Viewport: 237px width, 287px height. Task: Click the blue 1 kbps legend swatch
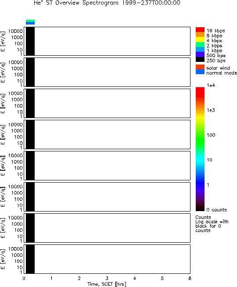(200, 50)
